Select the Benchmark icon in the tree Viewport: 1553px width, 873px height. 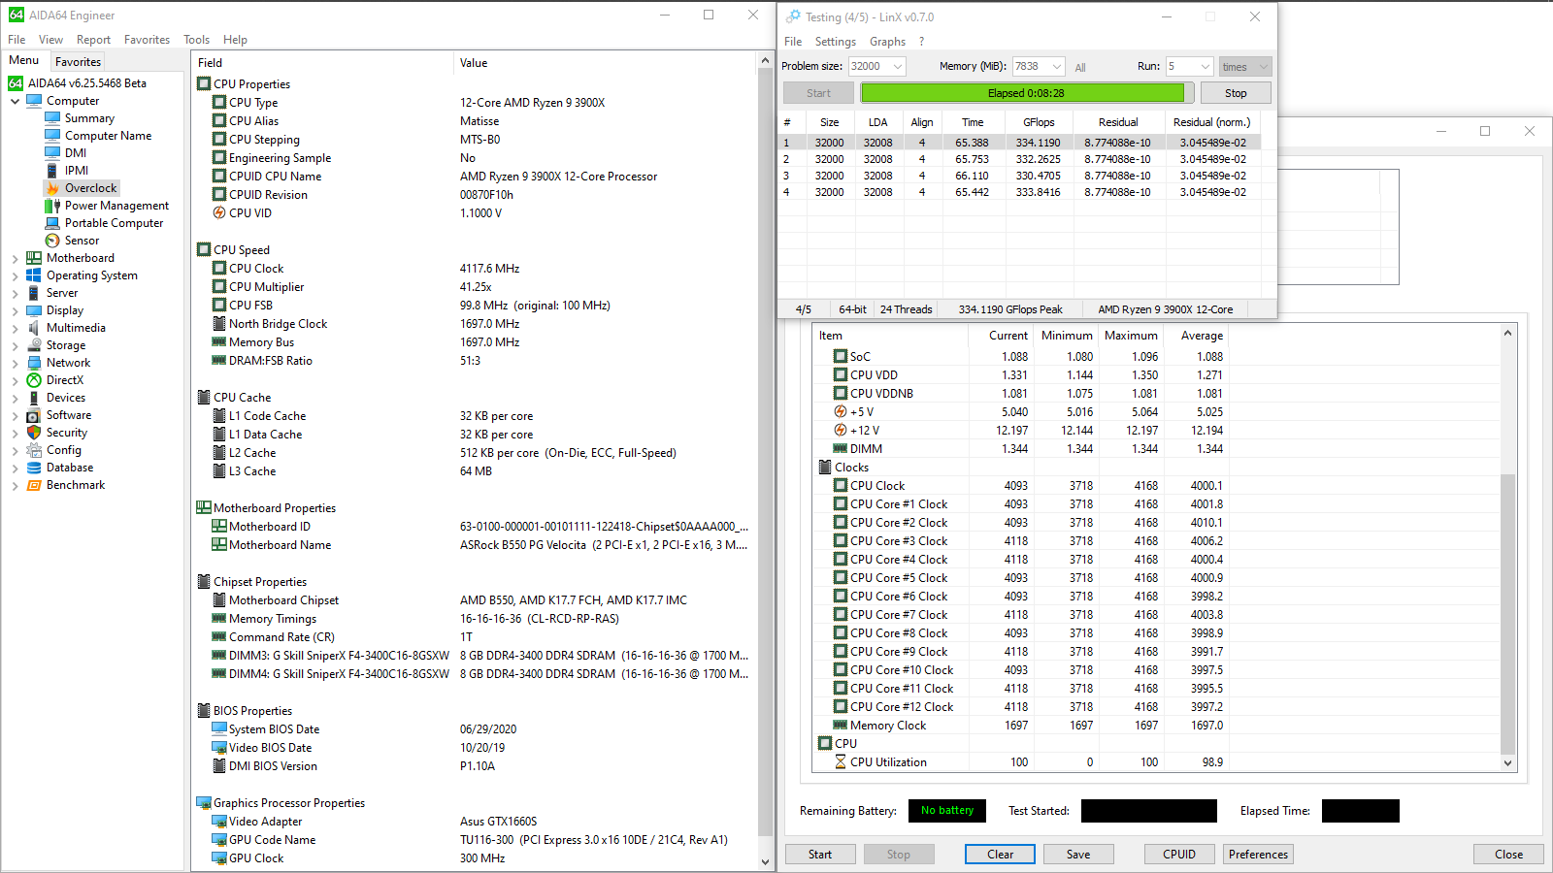[34, 485]
